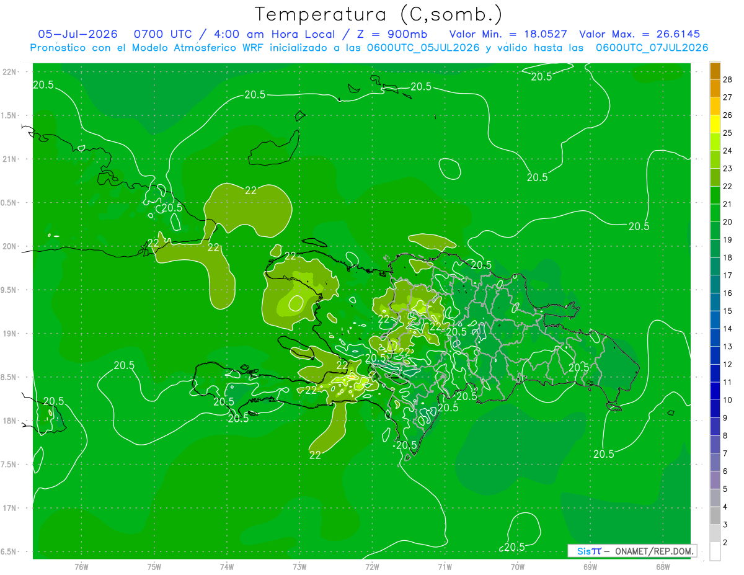Click blue color scale swatch between 12 and 13
Image resolution: width=744 pixels, height=575 pixels.
(x=715, y=355)
